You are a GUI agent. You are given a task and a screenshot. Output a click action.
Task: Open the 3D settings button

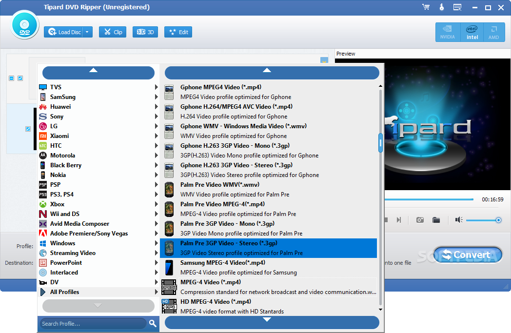tap(145, 32)
